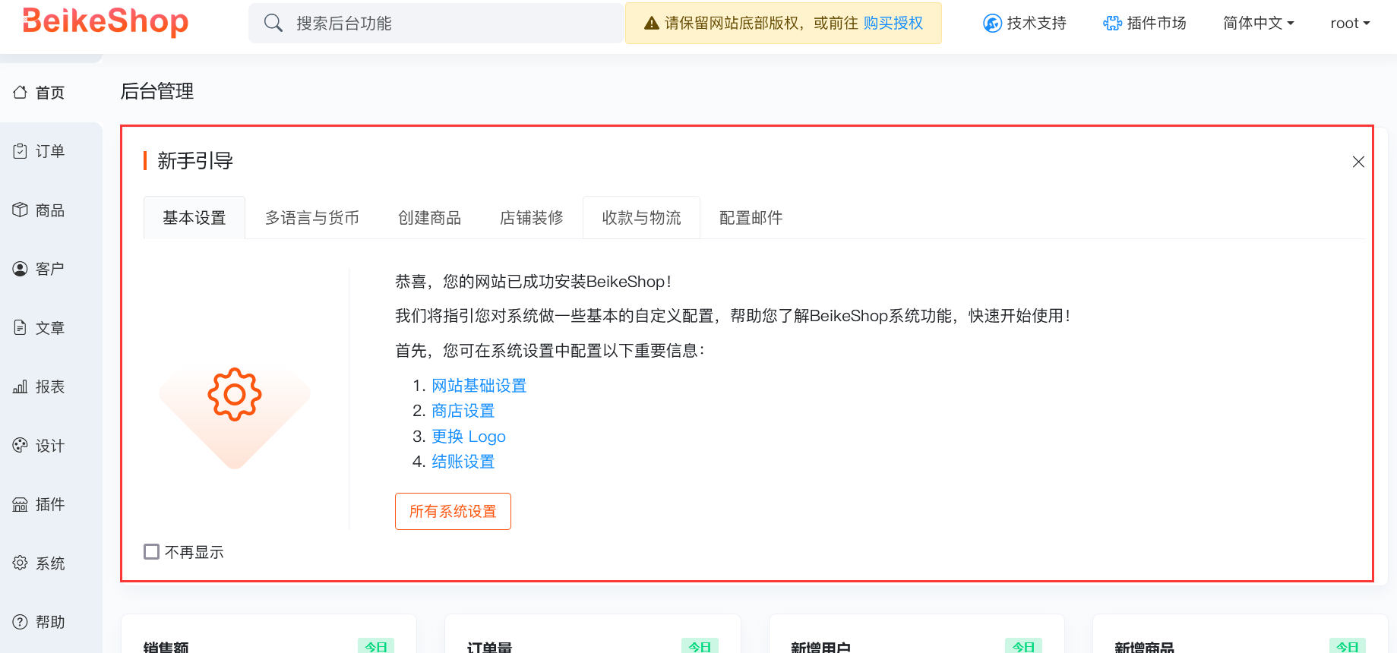Click the 报表 bar chart icon
Image resolution: width=1397 pixels, height=653 pixels.
coord(21,386)
